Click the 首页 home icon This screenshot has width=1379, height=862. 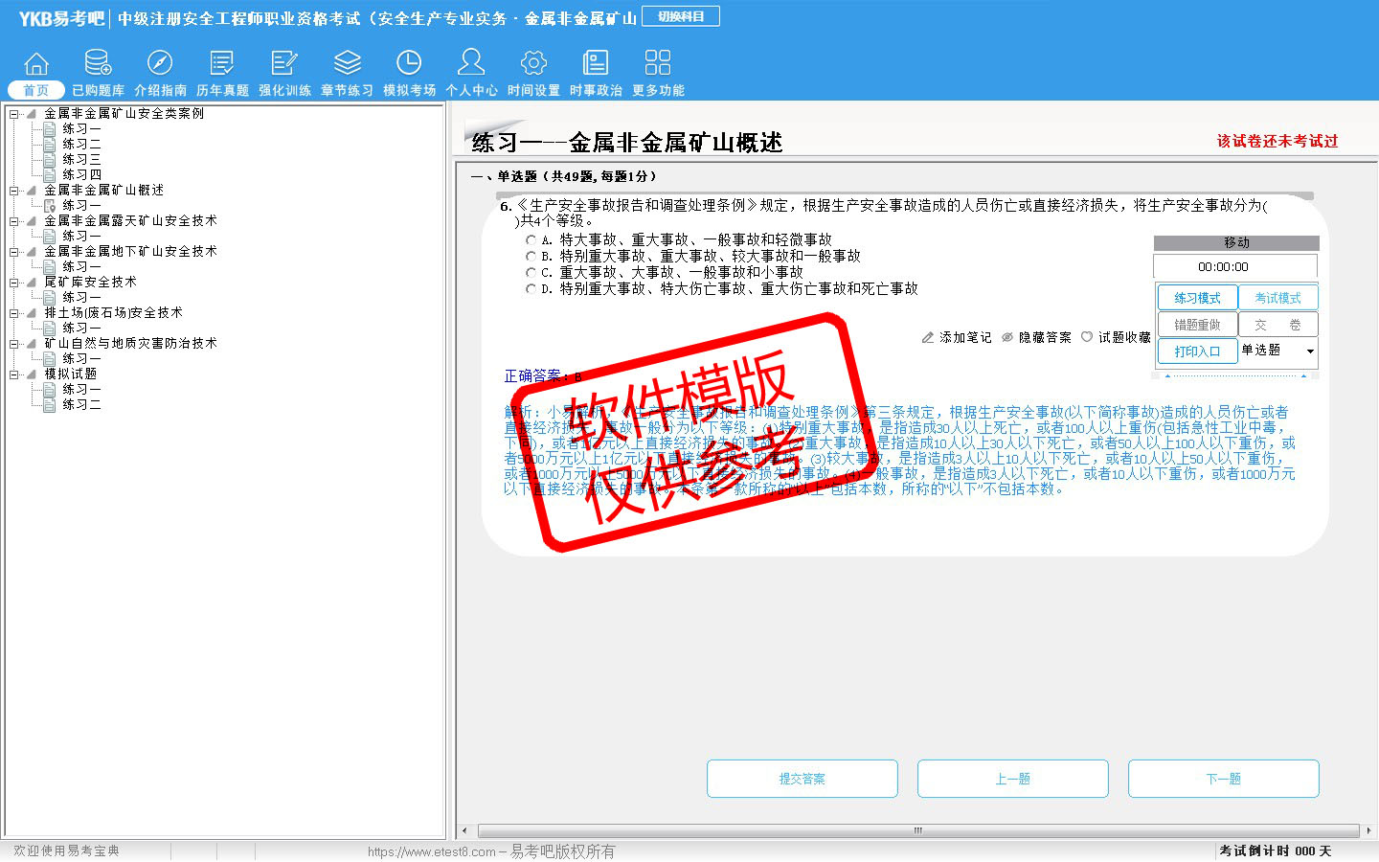tap(36, 64)
